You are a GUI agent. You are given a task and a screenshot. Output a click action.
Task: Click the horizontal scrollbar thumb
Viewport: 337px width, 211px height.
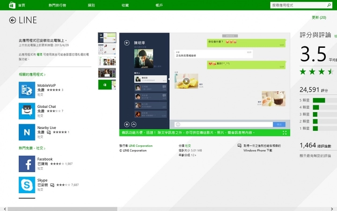(63, 209)
